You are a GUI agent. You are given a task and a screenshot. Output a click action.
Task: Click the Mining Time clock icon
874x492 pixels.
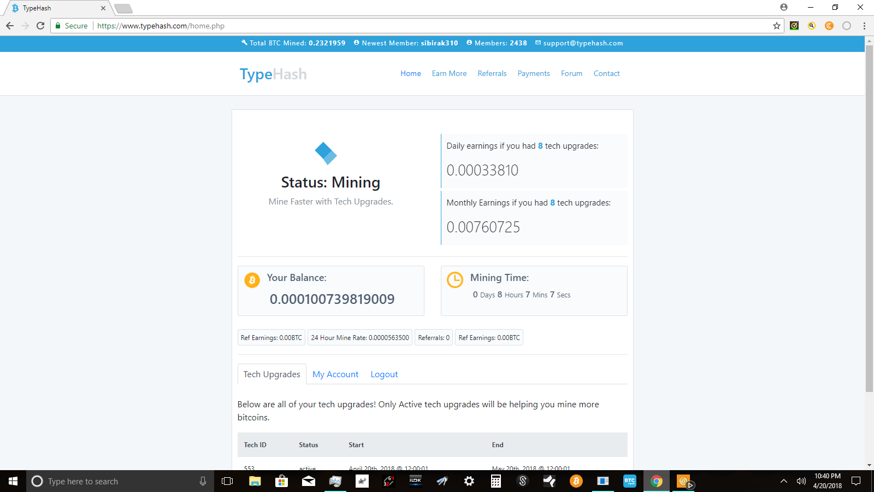[x=455, y=280]
